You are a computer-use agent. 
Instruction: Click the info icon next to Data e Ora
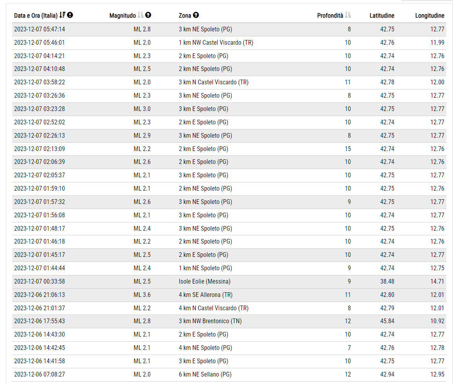tap(70, 15)
